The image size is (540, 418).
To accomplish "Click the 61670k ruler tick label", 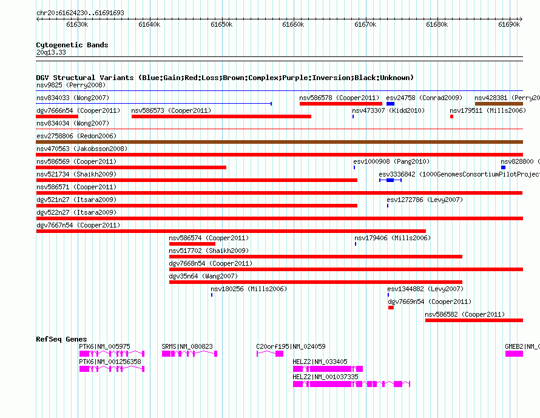I will pyautogui.click(x=365, y=24).
